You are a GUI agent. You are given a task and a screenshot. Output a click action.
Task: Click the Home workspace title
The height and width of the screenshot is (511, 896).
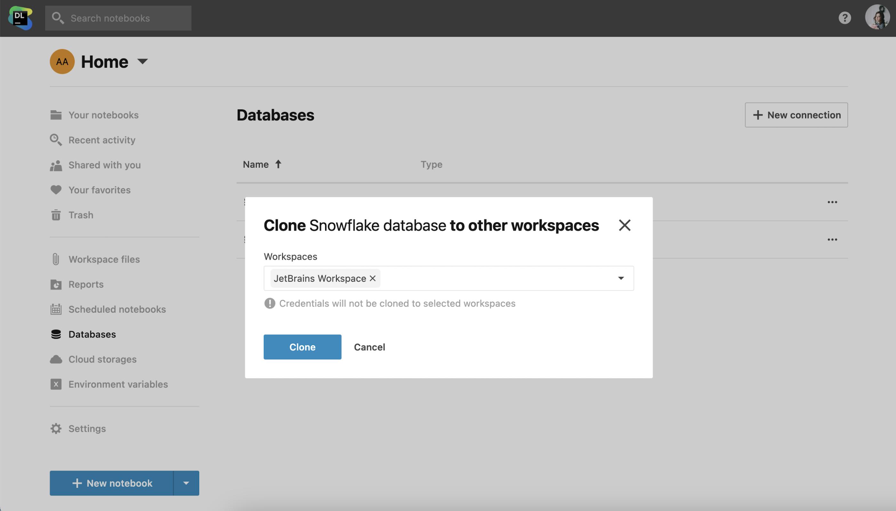point(105,62)
